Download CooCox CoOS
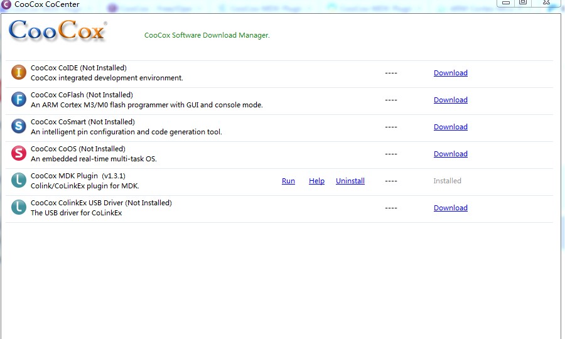The height and width of the screenshot is (339, 565). coord(450,154)
